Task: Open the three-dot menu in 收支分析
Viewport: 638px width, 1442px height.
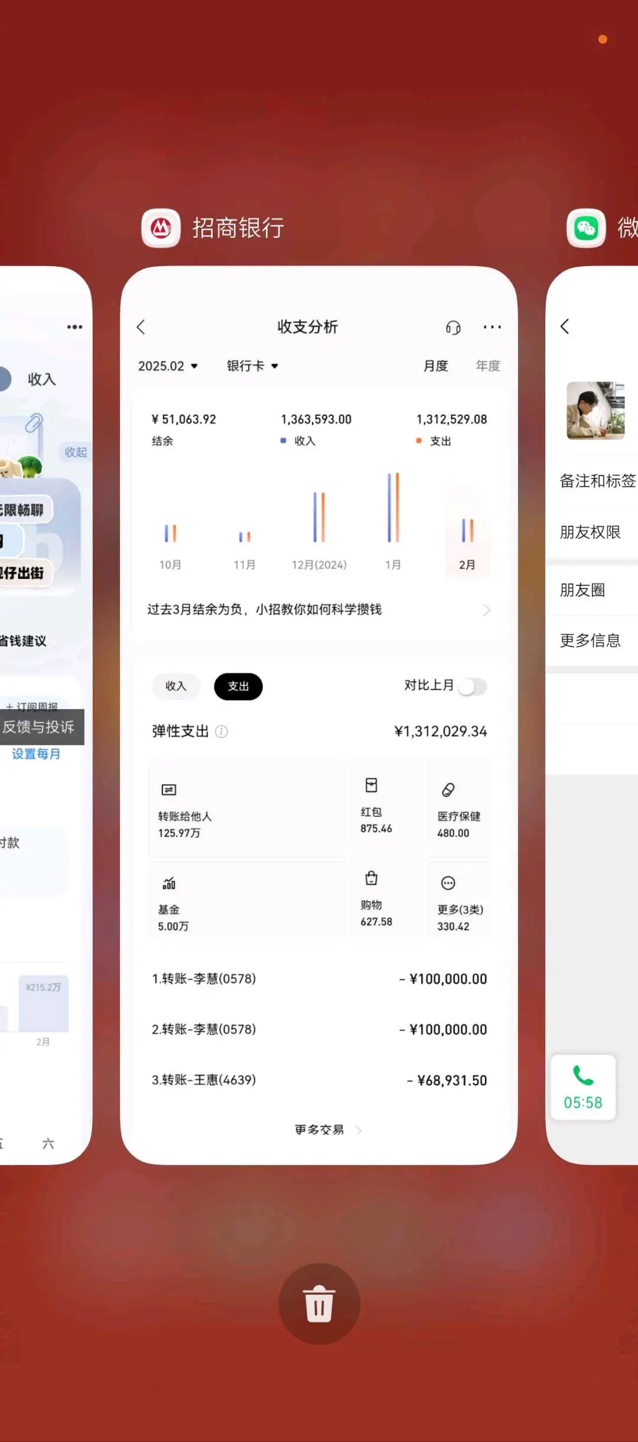Action: click(x=492, y=327)
